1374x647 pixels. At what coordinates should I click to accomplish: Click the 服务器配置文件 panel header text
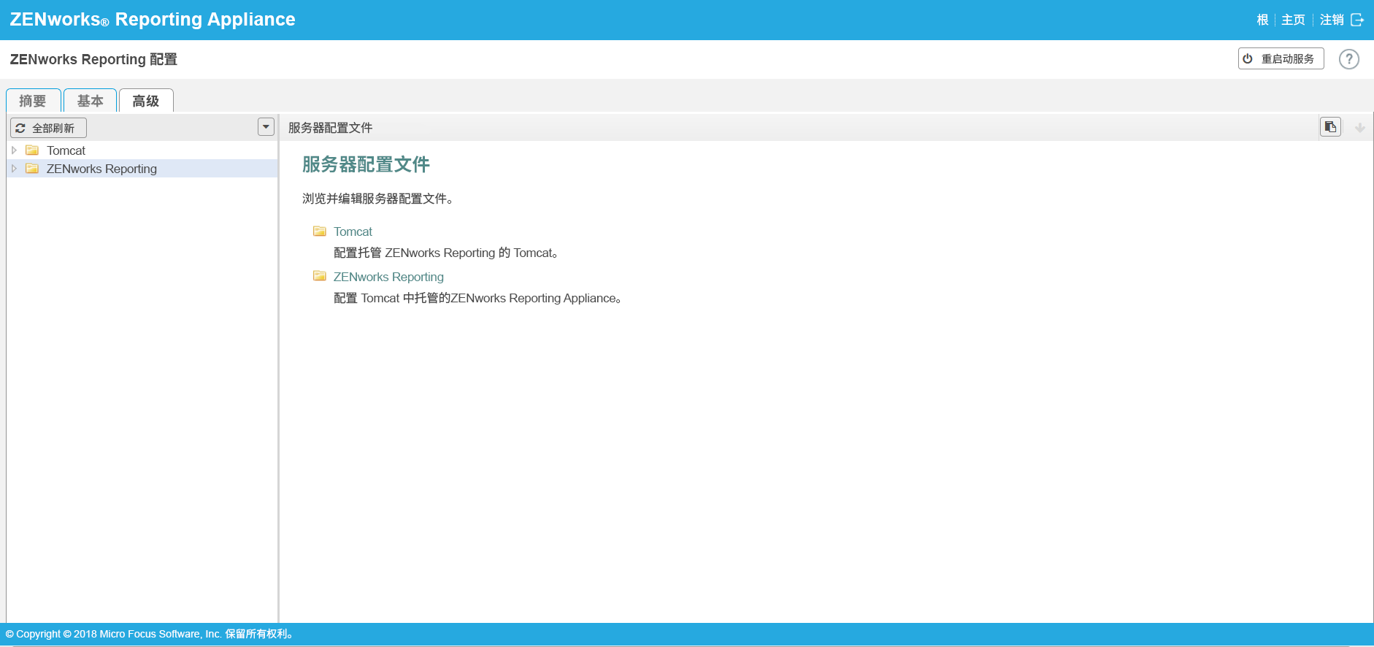pos(330,128)
